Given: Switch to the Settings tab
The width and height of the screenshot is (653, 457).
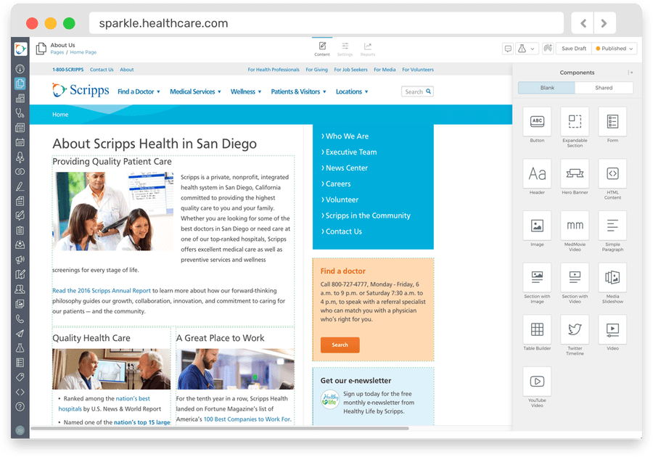Looking at the screenshot, I should (x=345, y=49).
